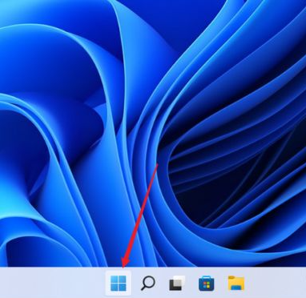The height and width of the screenshot is (298, 306).
Task: Show virtual desktops via overlapping squares icon
Action: pos(177,284)
